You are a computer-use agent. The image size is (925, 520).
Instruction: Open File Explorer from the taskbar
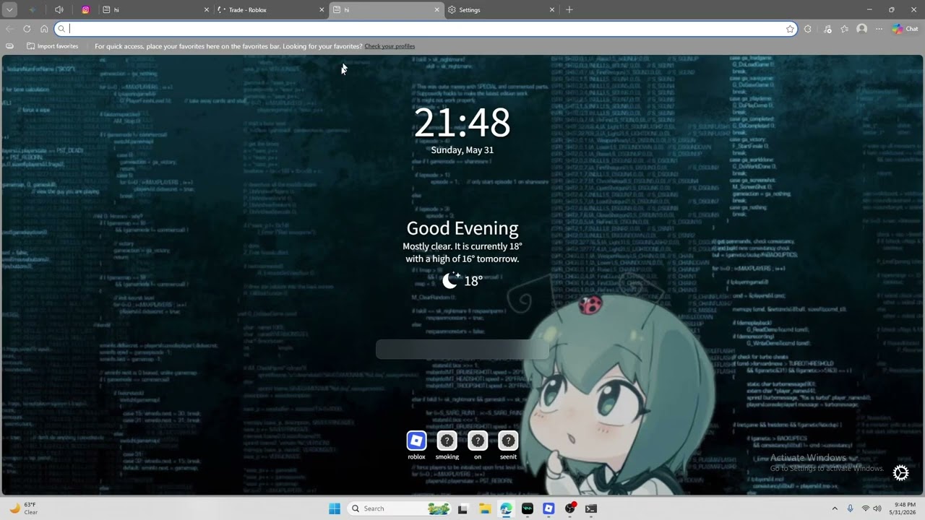[484, 508]
